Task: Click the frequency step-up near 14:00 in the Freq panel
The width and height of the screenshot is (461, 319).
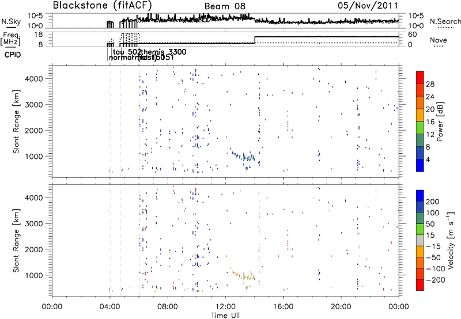Action: 255,40
